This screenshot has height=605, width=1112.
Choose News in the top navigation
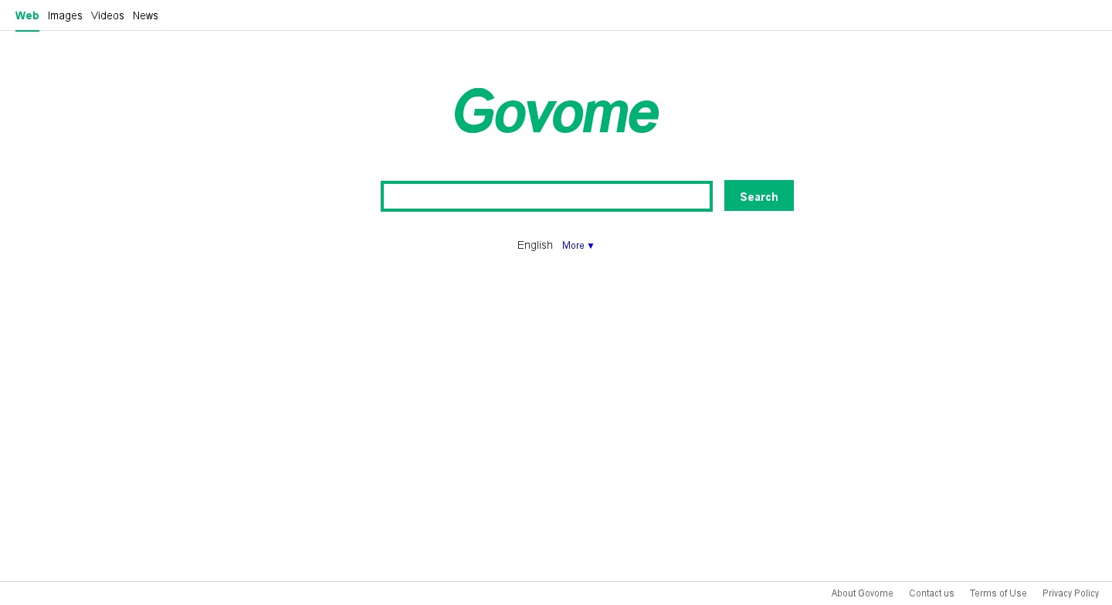pos(145,15)
